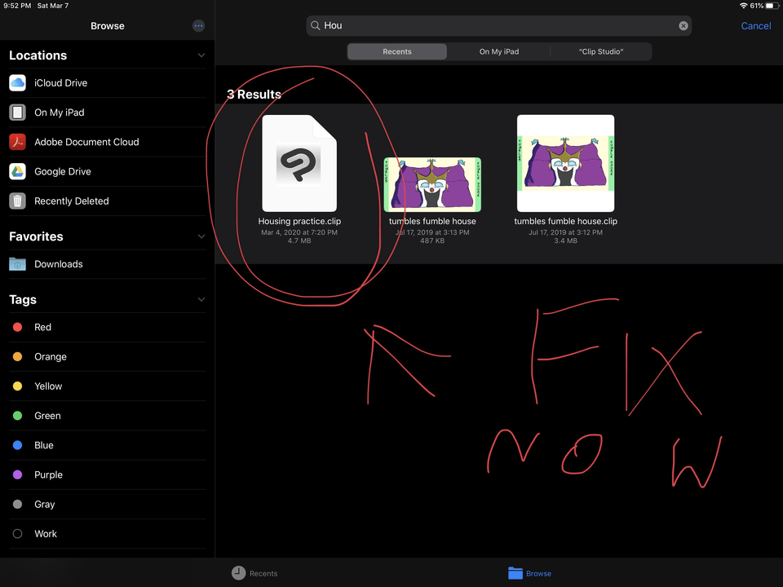
Task: Switch search scope to "Clip Studio"
Action: pos(601,51)
